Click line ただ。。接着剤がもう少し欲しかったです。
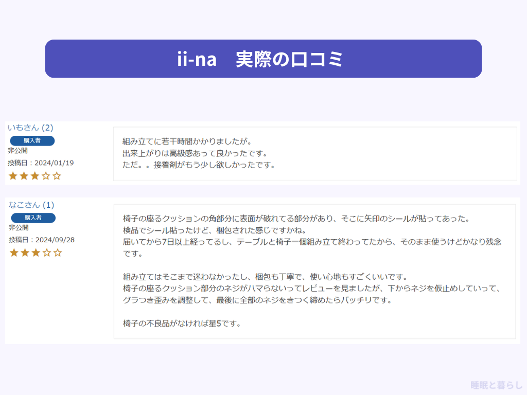Screen dimensions: 527x395 click(199, 165)
